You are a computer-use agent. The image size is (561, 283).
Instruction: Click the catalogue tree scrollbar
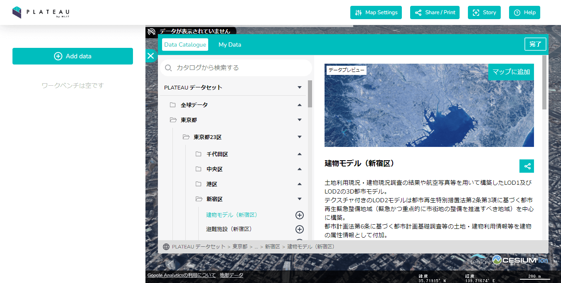pyautogui.click(x=310, y=94)
